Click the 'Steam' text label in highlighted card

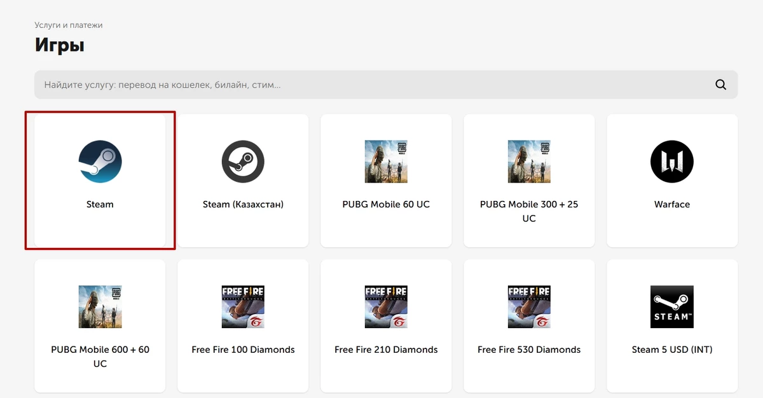100,205
